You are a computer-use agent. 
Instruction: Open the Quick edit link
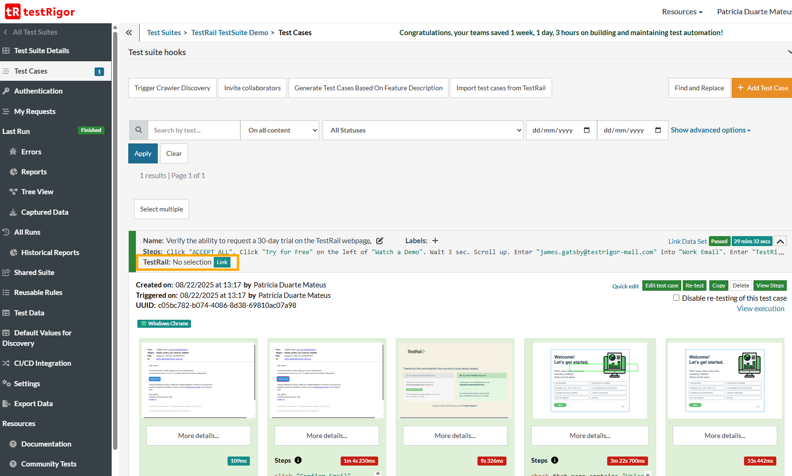625,286
